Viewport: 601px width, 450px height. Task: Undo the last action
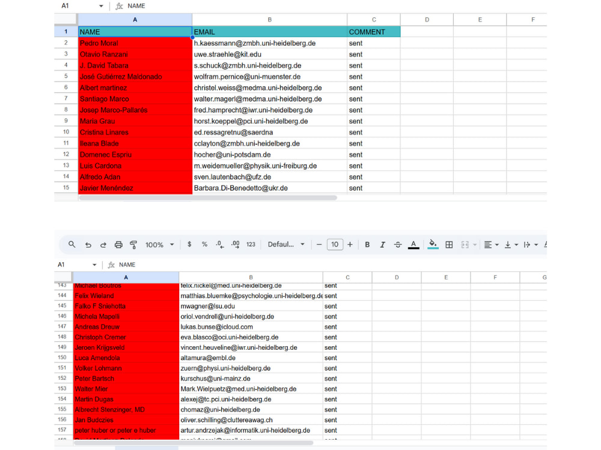(x=88, y=245)
